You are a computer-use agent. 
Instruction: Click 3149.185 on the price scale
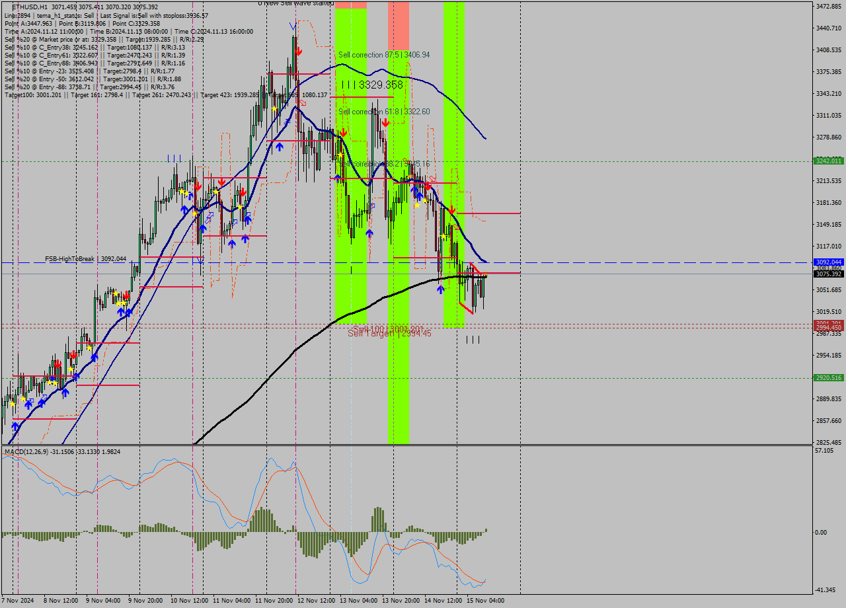pos(829,224)
